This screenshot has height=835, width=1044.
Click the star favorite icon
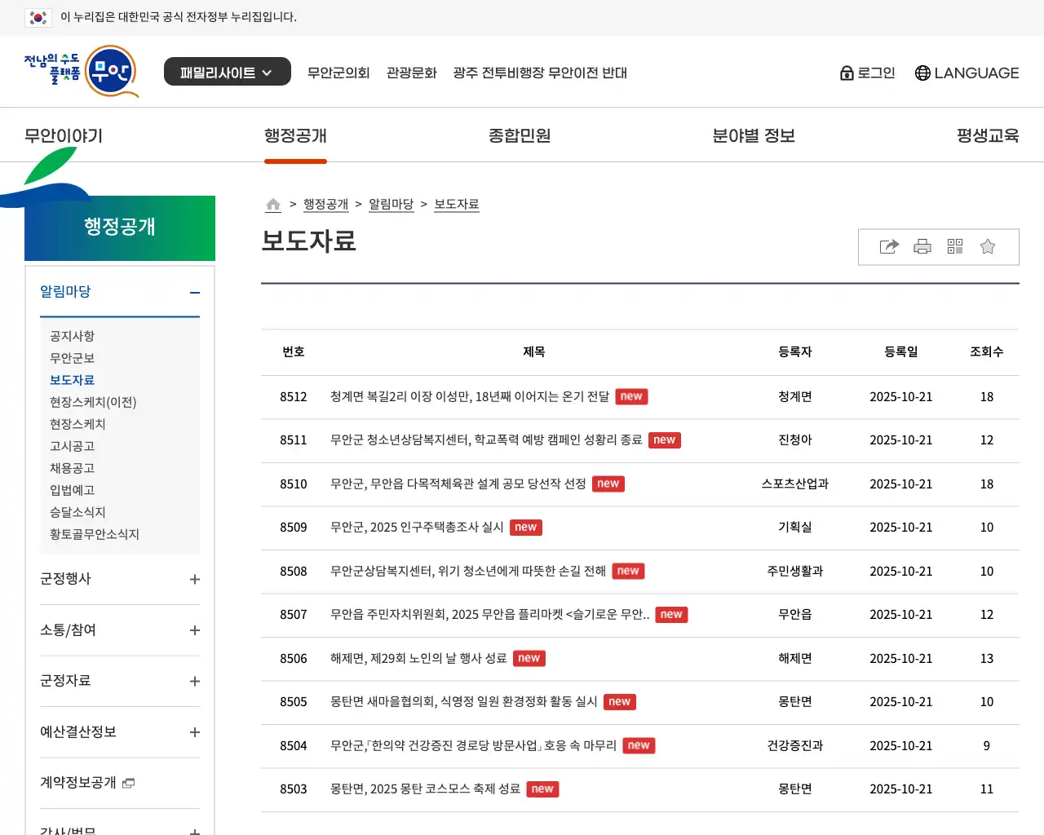point(988,247)
